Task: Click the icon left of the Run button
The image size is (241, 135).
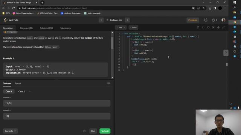Action: coord(84,131)
